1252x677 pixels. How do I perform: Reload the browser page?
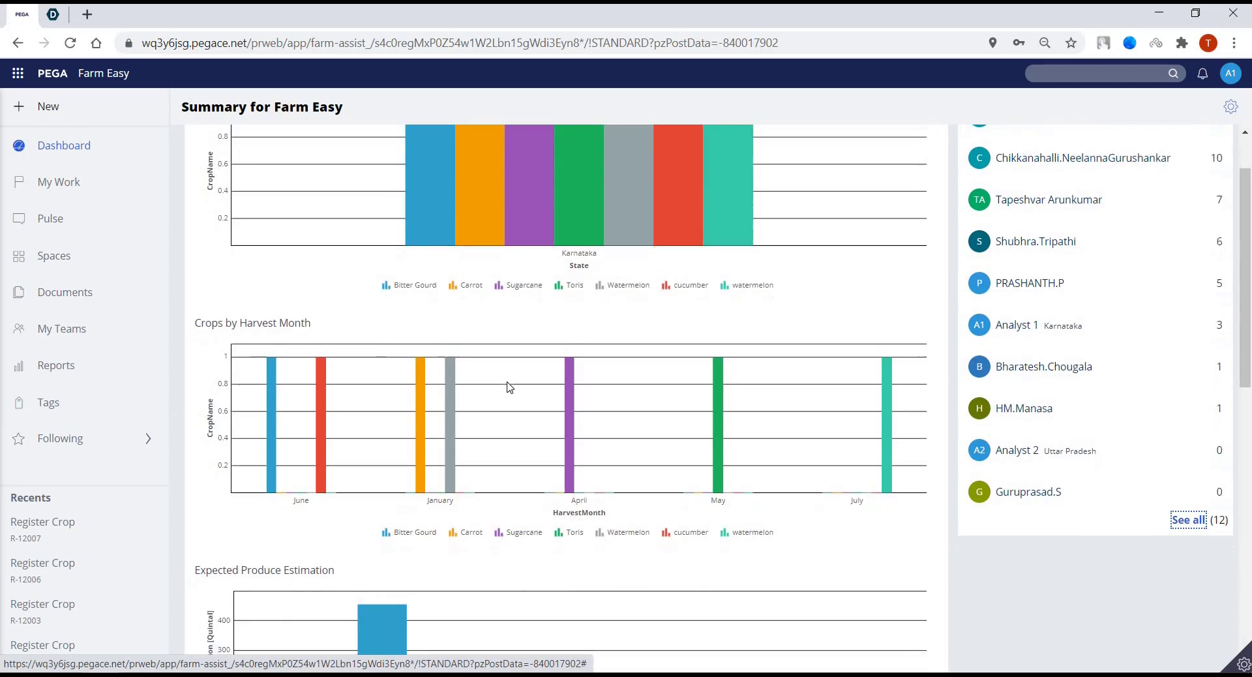tap(70, 43)
